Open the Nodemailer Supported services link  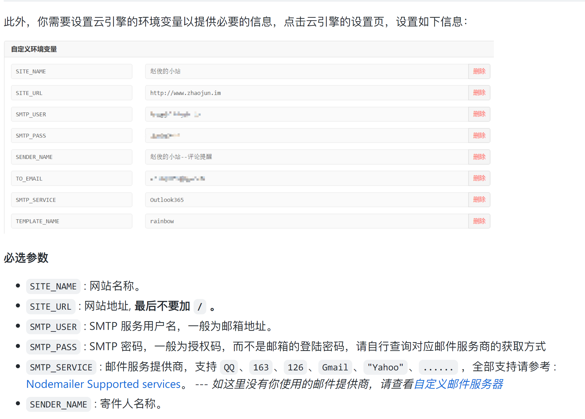tap(103, 384)
